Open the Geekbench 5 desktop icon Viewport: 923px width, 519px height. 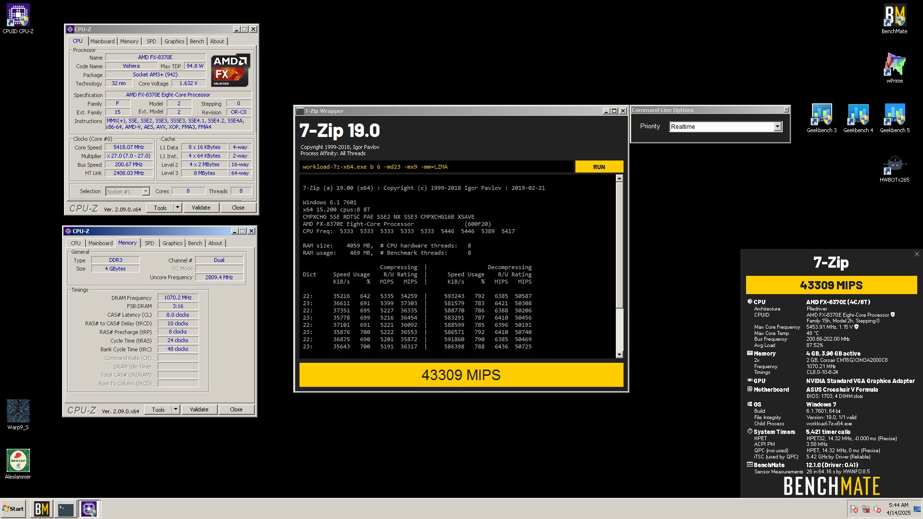point(894,118)
